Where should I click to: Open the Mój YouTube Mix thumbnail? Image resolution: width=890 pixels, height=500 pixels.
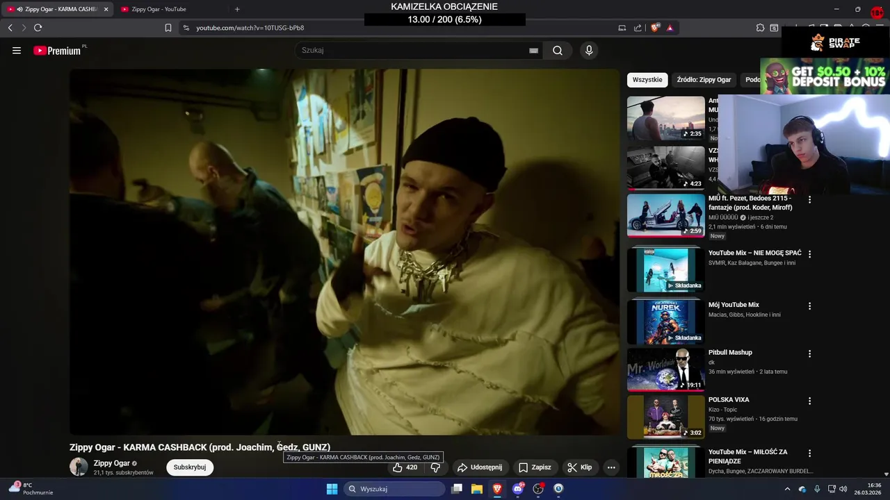(x=665, y=322)
